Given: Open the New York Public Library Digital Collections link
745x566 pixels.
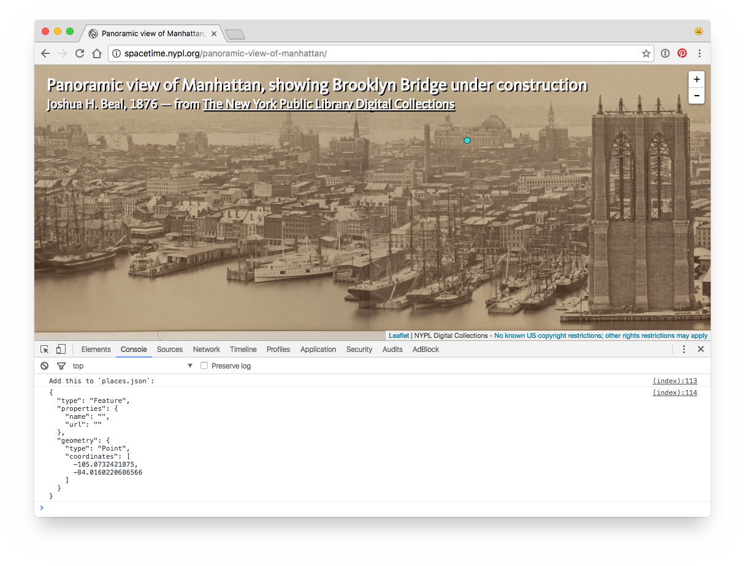Looking at the screenshot, I should [329, 104].
